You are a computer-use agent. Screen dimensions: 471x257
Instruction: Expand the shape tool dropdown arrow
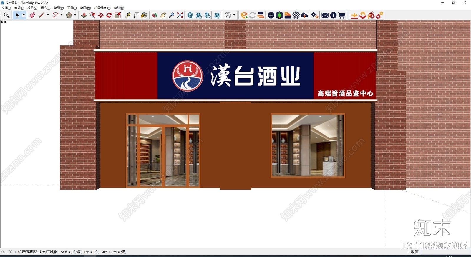point(75,15)
